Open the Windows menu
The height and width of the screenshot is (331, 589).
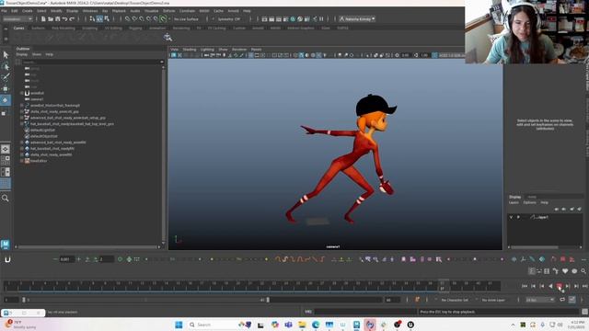pyautogui.click(x=90, y=11)
